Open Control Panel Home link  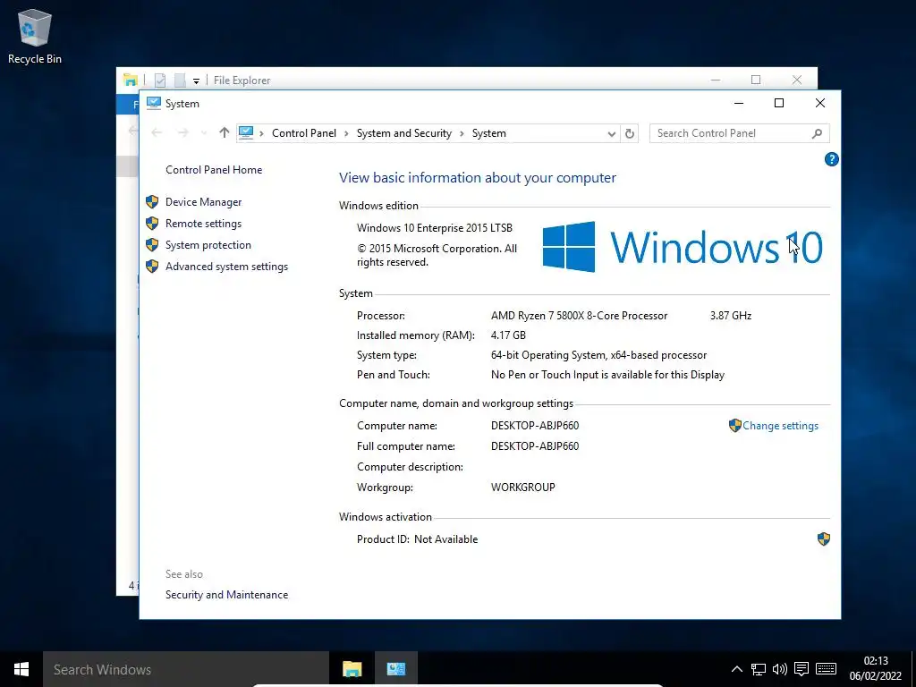(214, 170)
